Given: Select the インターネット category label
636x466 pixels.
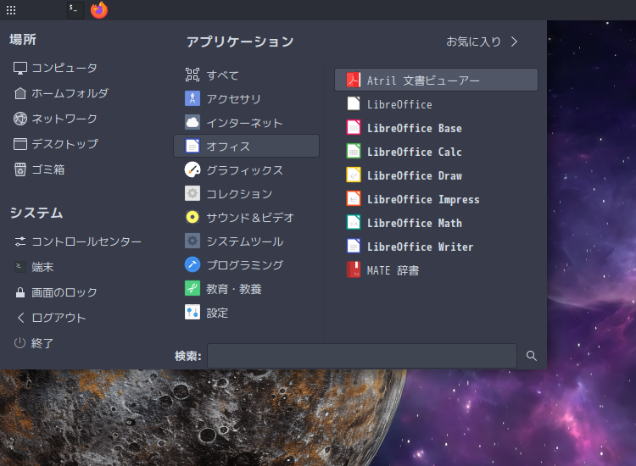Looking at the screenshot, I should pyautogui.click(x=244, y=123).
